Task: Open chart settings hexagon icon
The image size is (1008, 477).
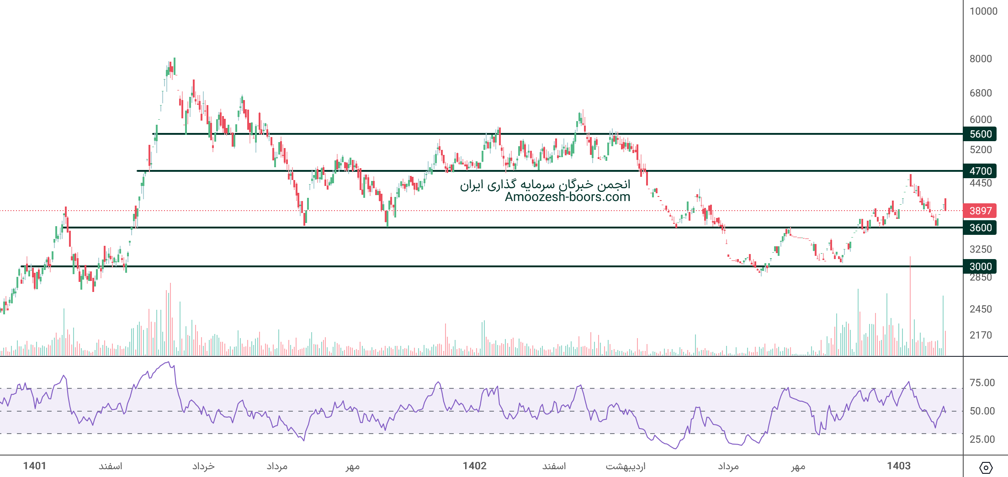Action: point(986,468)
